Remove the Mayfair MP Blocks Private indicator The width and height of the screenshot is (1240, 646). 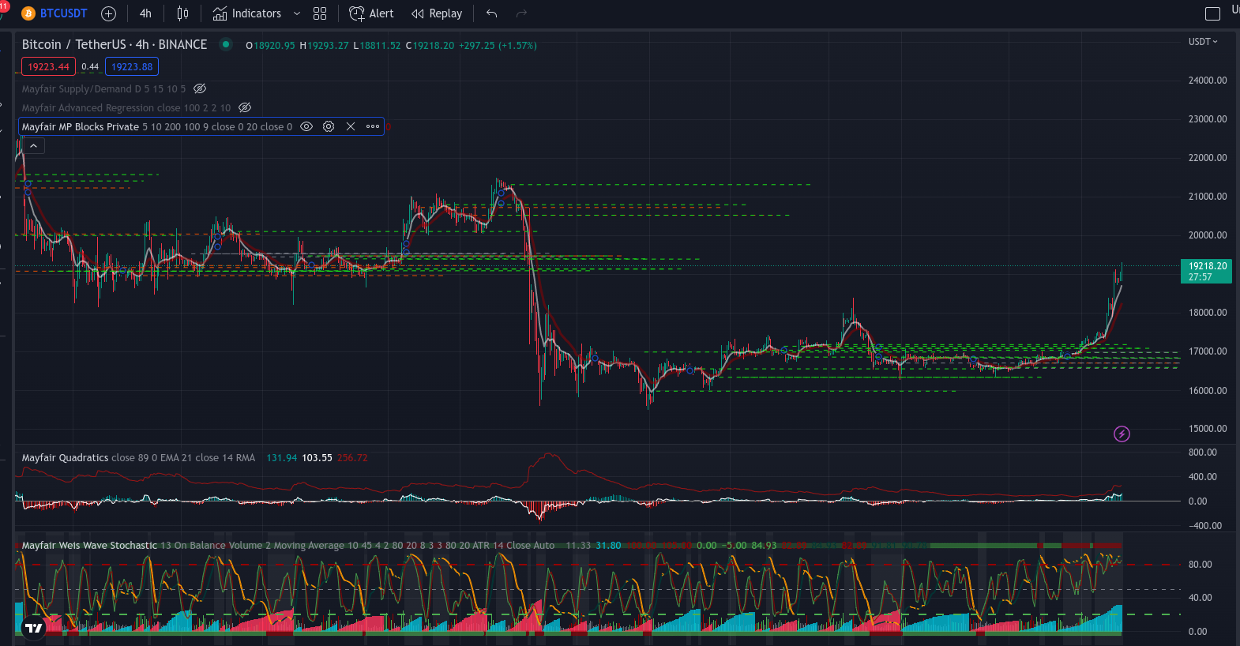[x=351, y=126]
